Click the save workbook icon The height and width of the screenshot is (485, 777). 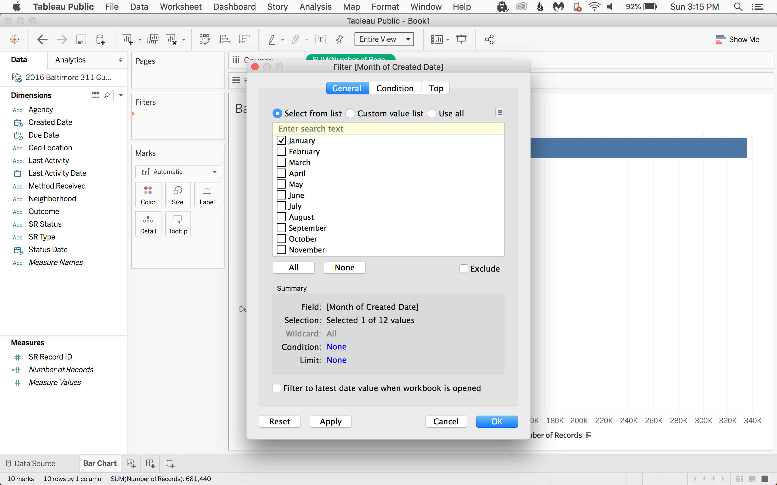pos(81,39)
